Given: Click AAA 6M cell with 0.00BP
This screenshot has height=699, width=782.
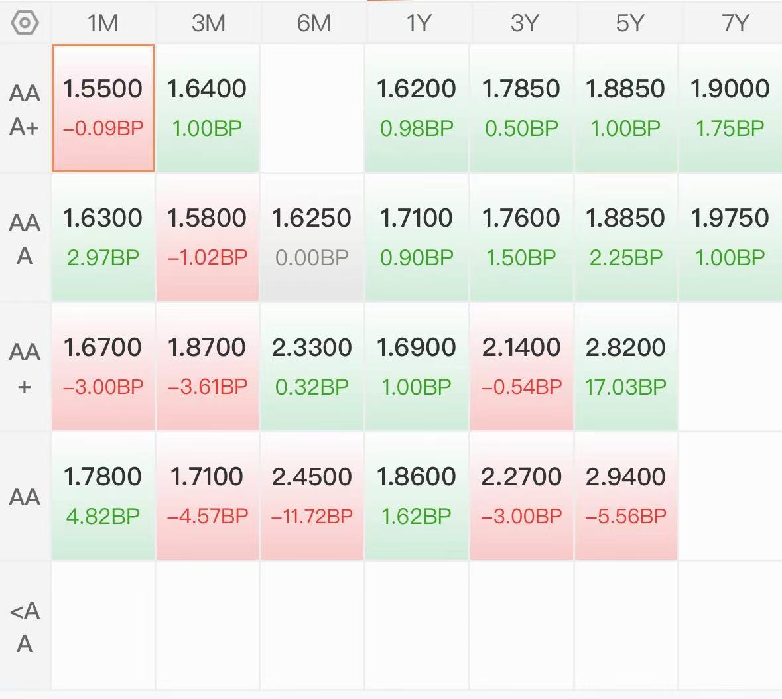Looking at the screenshot, I should 312,237.
